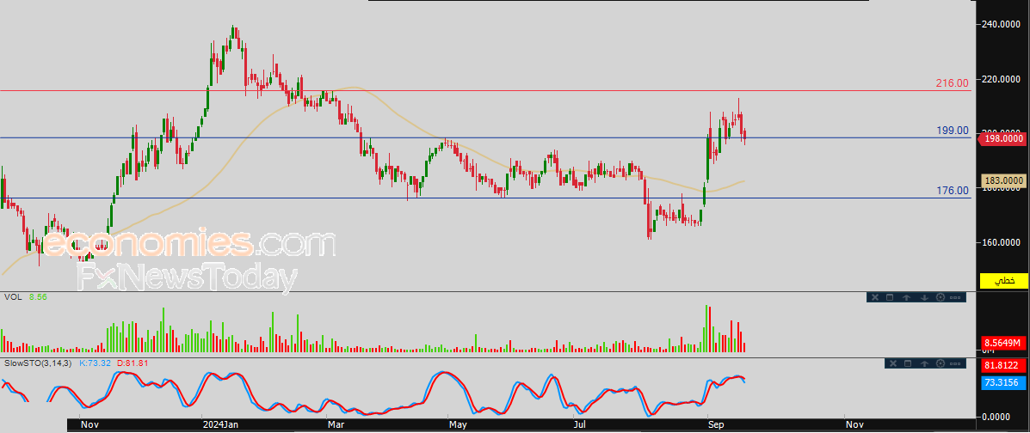
Task: Click the 81.8122 stochastic D value tag
Action: 1004,366
